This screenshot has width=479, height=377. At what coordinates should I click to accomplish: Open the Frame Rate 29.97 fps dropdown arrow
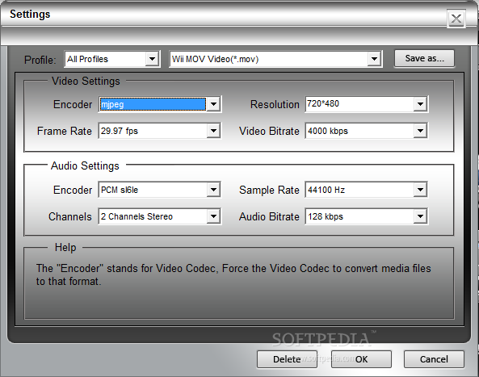point(213,131)
